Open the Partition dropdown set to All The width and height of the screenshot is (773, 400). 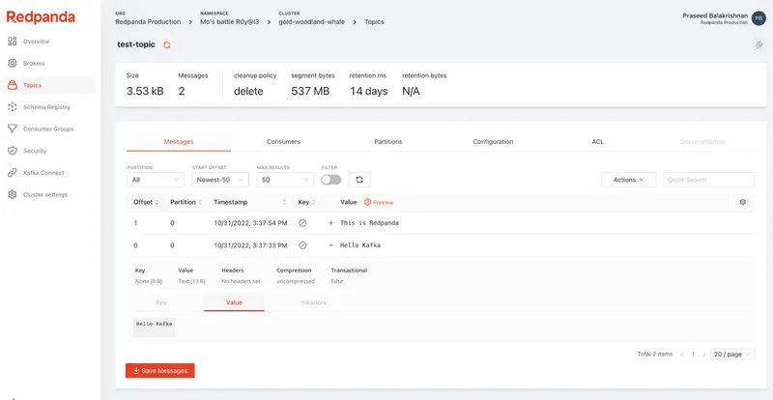pos(156,180)
